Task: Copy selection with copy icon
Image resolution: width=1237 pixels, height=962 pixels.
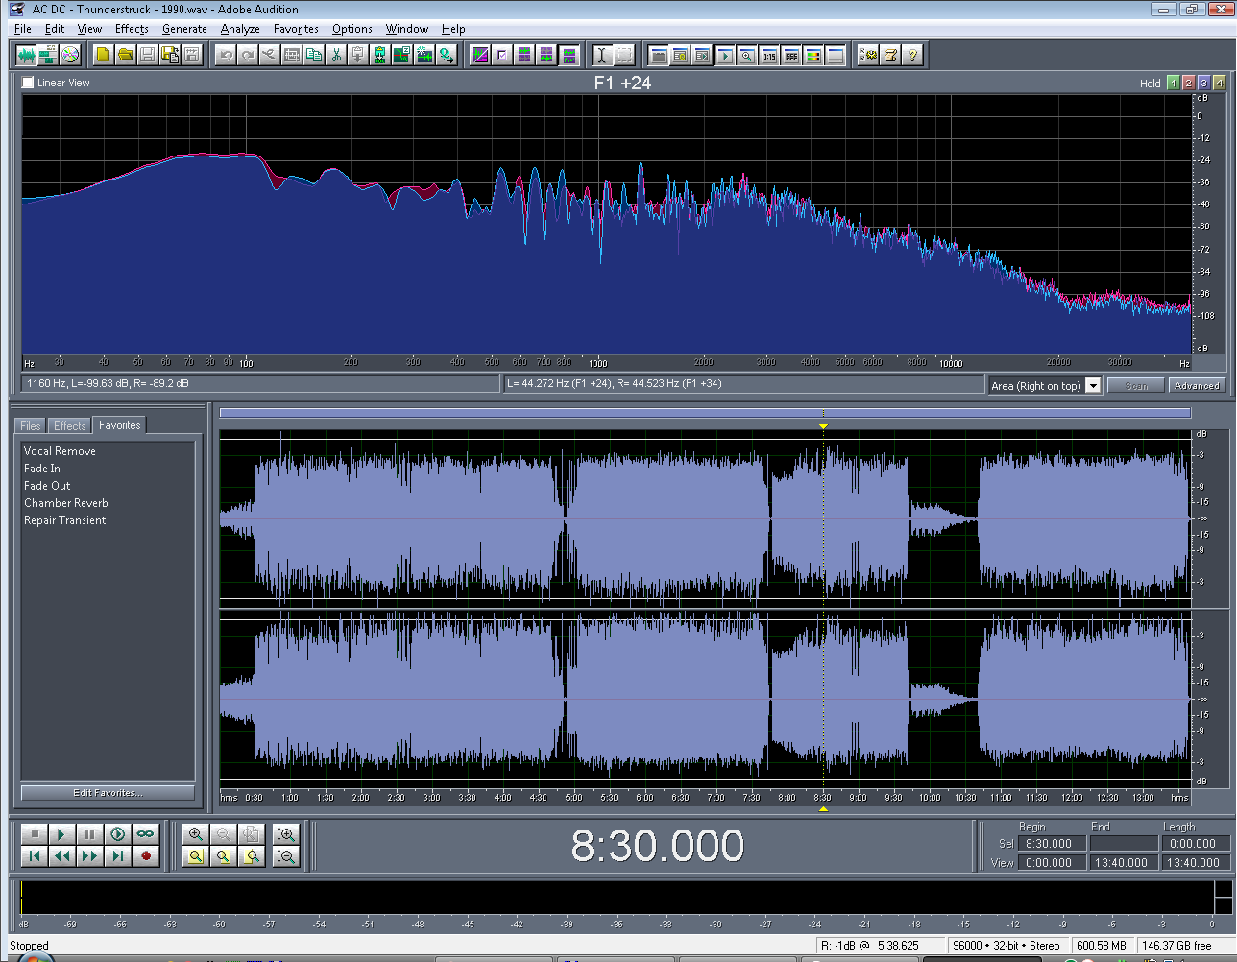Action: 314,55
